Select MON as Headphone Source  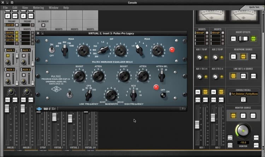click(243, 56)
